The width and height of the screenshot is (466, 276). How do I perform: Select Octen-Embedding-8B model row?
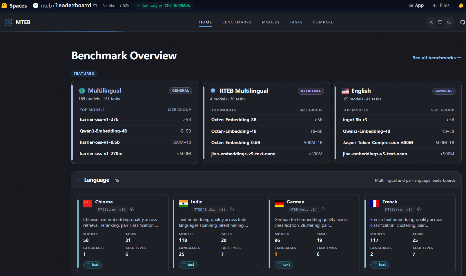(267, 120)
